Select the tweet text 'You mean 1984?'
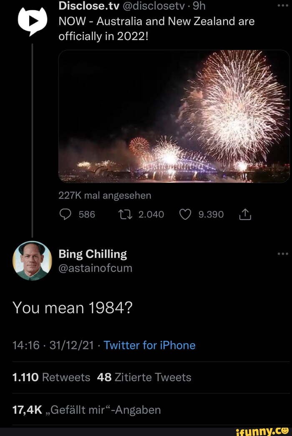 (x=73, y=307)
